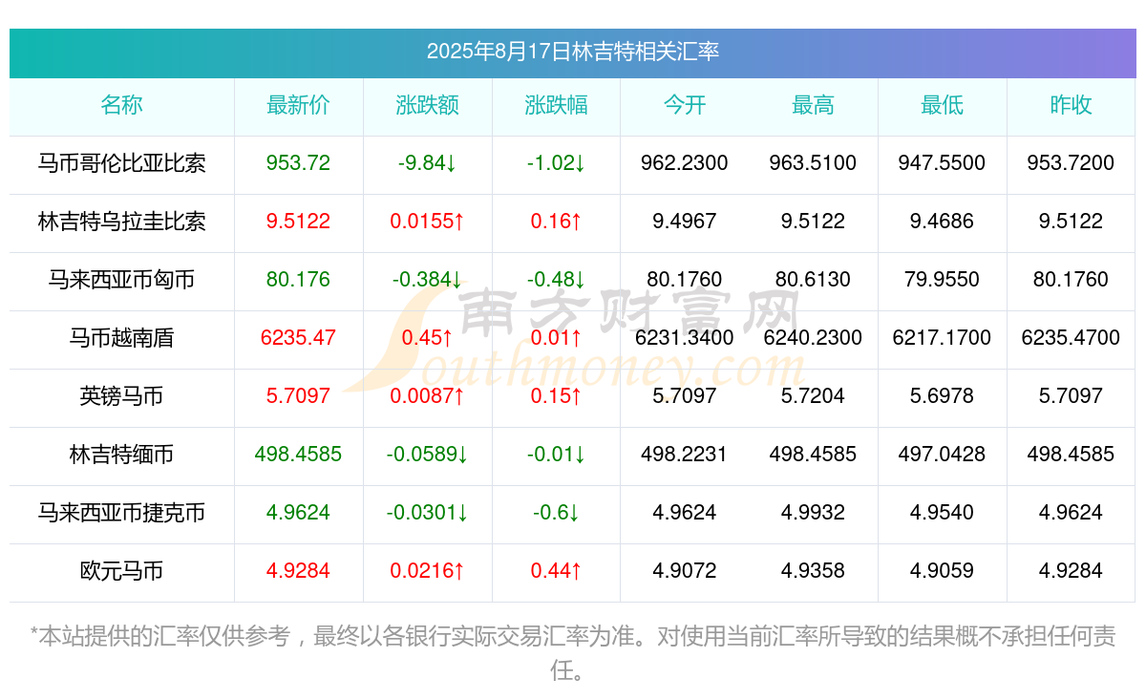Screen dimensions: 1146x700
Task: Click the 林吉特乌拉圭比索 row name
Action: click(121, 222)
